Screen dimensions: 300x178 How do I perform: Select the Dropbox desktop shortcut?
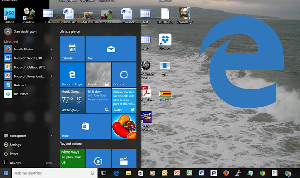coord(165,42)
